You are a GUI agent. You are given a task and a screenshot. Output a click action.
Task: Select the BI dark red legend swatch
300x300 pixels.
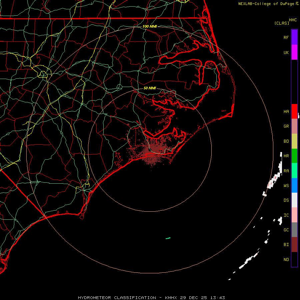click(294, 245)
